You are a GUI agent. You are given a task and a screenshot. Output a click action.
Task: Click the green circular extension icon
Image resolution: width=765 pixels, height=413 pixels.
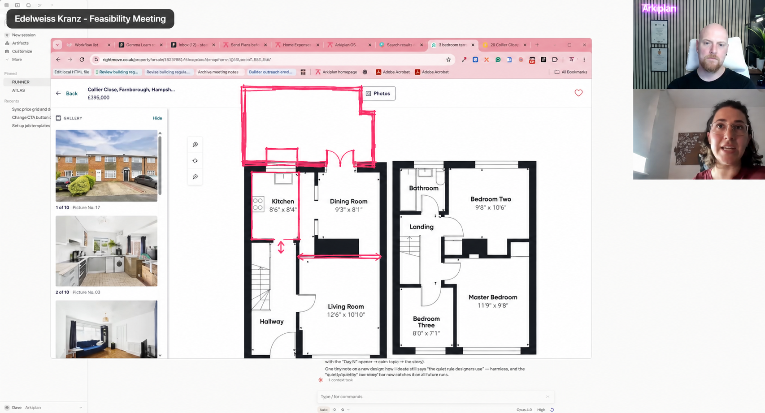coord(498,60)
